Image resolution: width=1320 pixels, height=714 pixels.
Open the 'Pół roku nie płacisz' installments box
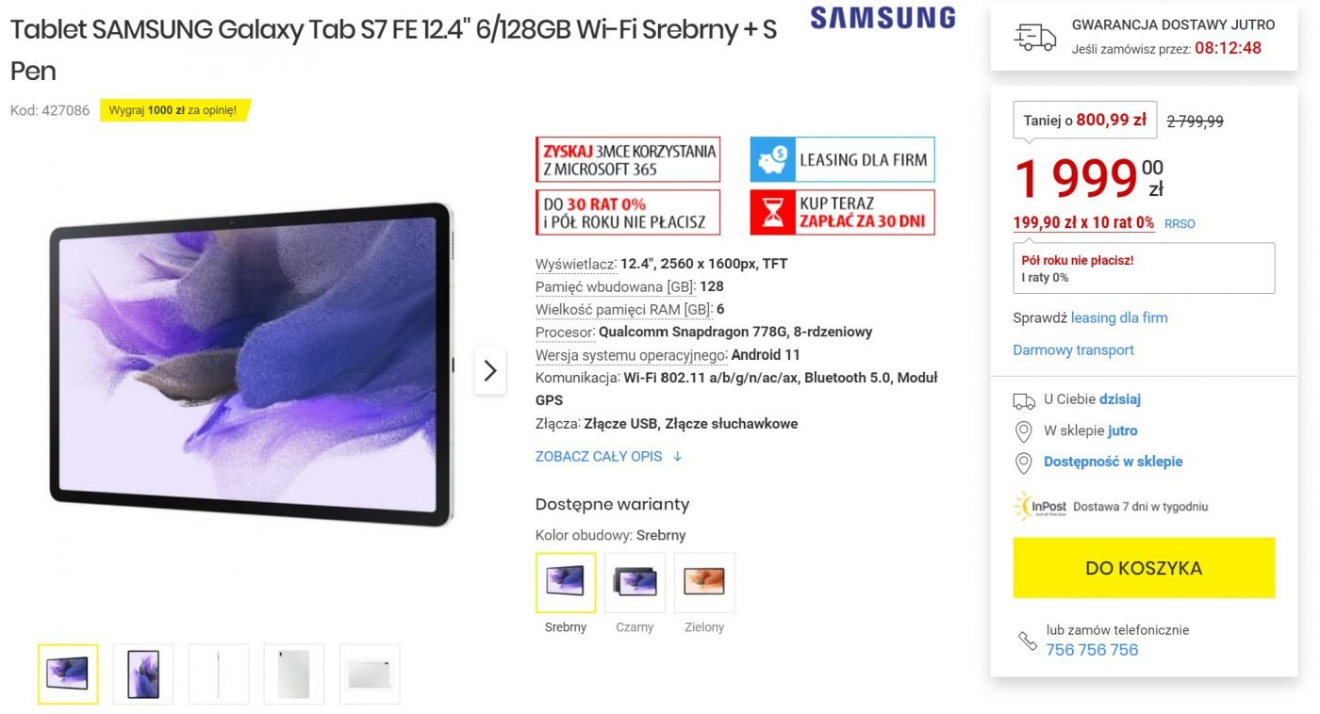[1144, 268]
